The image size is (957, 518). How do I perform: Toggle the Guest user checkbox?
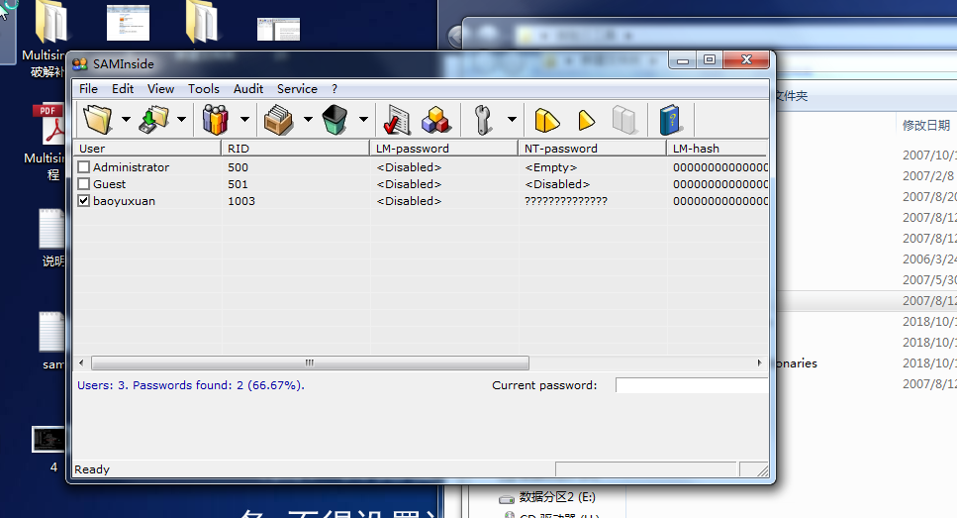[x=83, y=184]
